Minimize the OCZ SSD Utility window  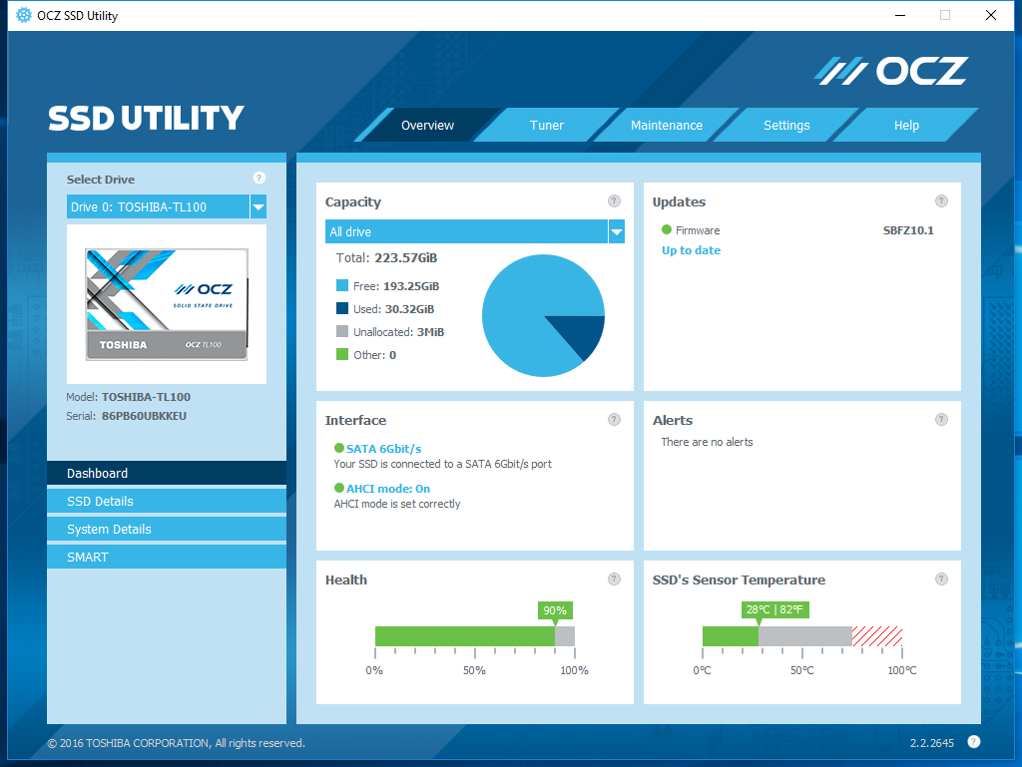[x=900, y=15]
